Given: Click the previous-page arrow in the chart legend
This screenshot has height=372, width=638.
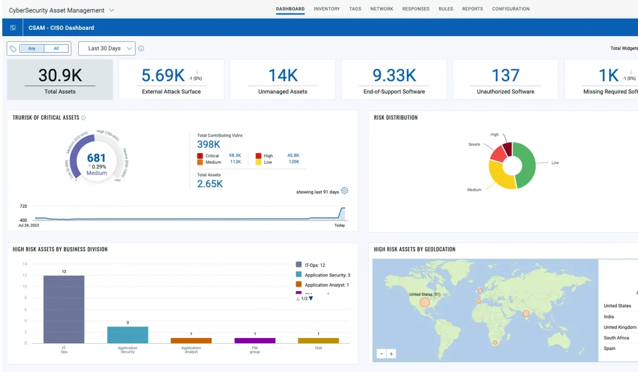Looking at the screenshot, I should click(298, 298).
